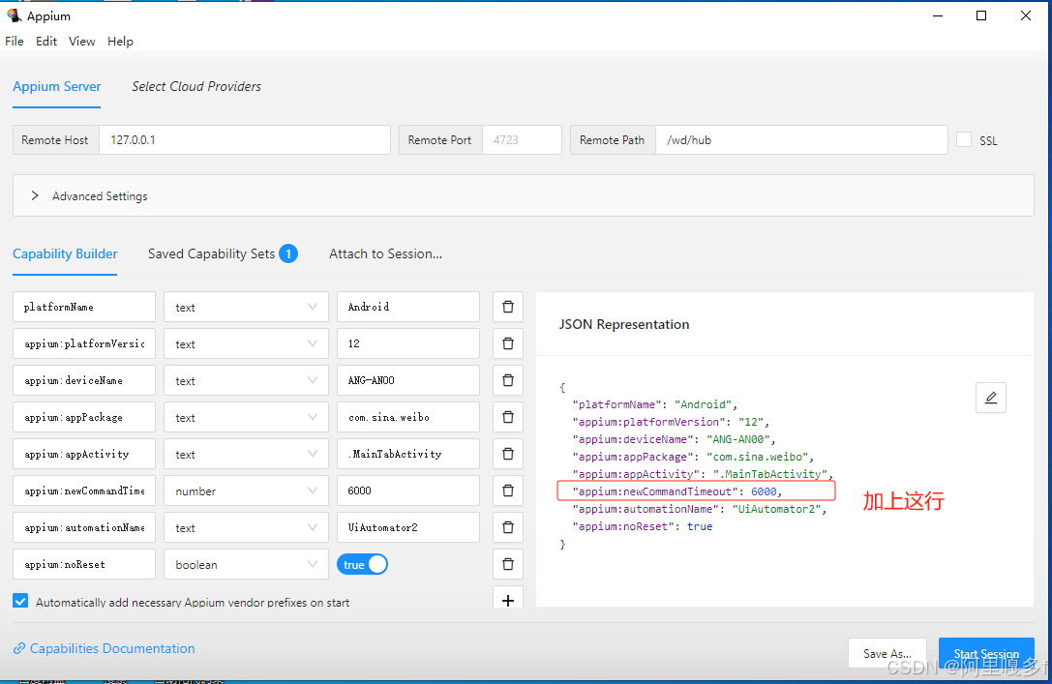Delete the appium:appActivity capability row
The width and height of the screenshot is (1052, 684).
pyautogui.click(x=508, y=454)
